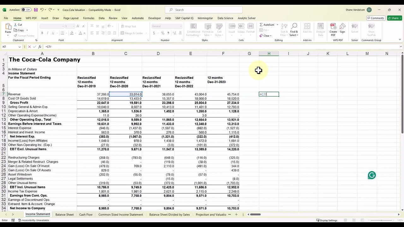Image resolution: width=404 pixels, height=227 pixels.
Task: Switch to the Page Layout tab
Action: [x=71, y=18]
